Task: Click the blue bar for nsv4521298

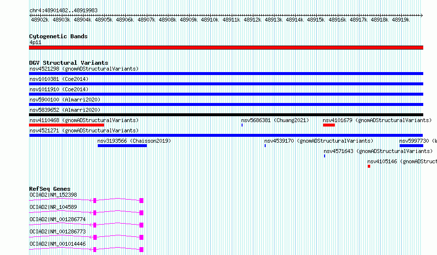Action: (x=226, y=74)
